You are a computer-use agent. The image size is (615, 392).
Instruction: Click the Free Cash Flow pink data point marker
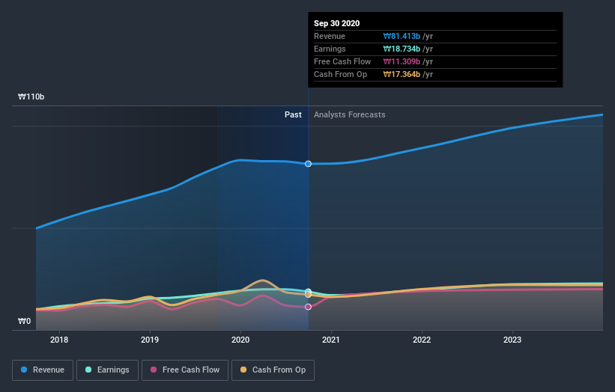point(309,307)
